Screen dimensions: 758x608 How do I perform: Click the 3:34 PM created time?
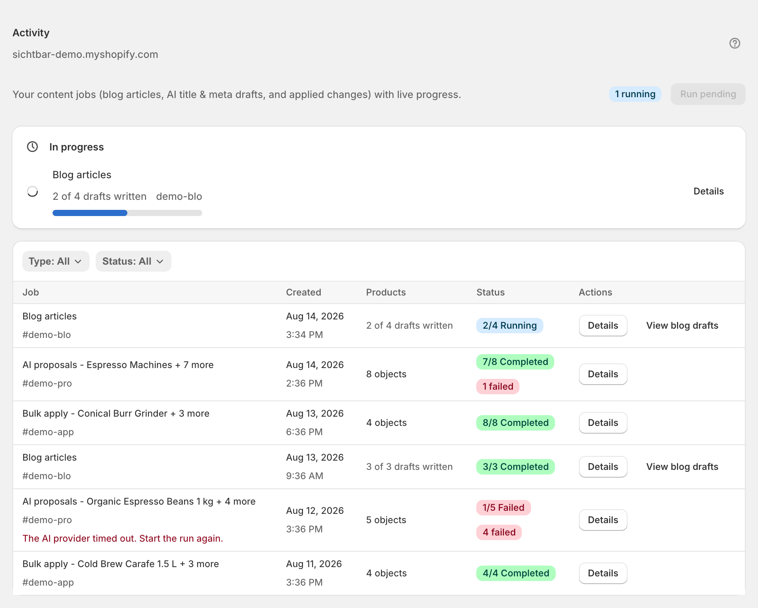pos(304,335)
